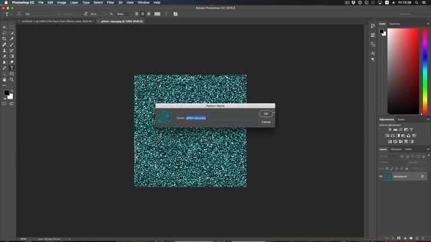Click the background color swatch in toolbar
Screen dimensions: 431x242
pos(11,97)
